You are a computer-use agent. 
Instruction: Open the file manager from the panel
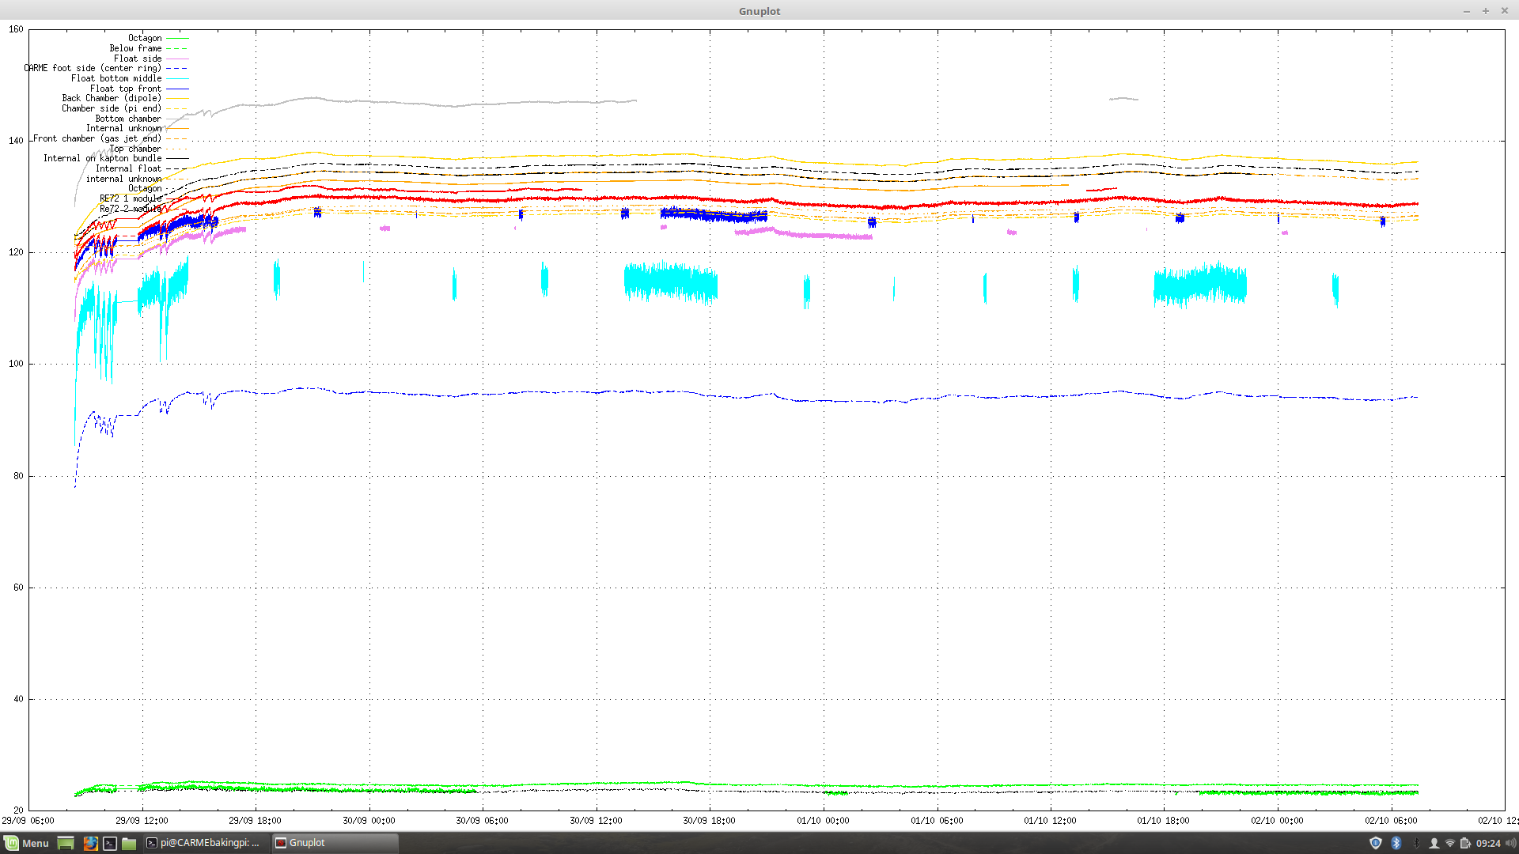(x=129, y=843)
